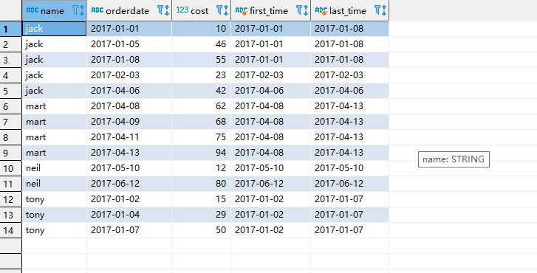This screenshot has width=537, height=273.
Task: Click the name cell 'tony' in row 12
Action: click(54, 199)
